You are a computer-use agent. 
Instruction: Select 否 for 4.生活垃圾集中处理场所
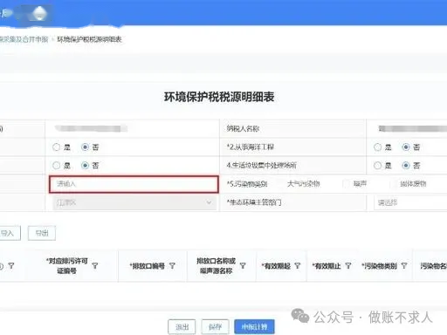pyautogui.click(x=406, y=166)
